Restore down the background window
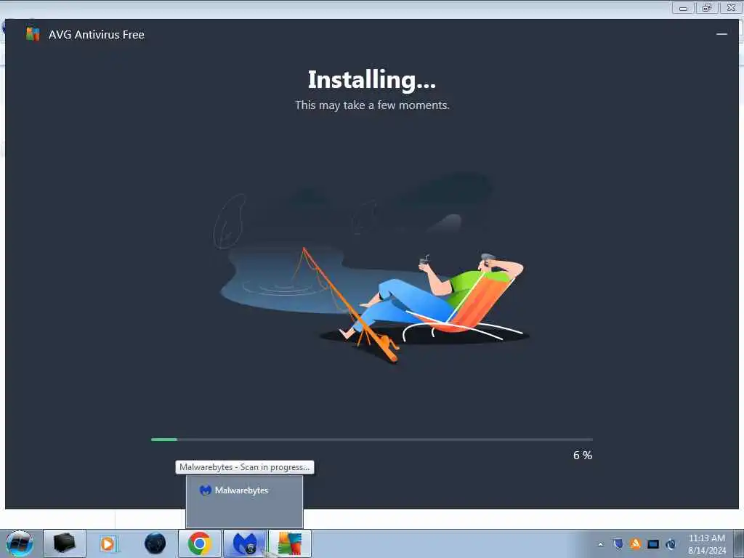Image resolution: width=744 pixels, height=558 pixels. coord(707,7)
